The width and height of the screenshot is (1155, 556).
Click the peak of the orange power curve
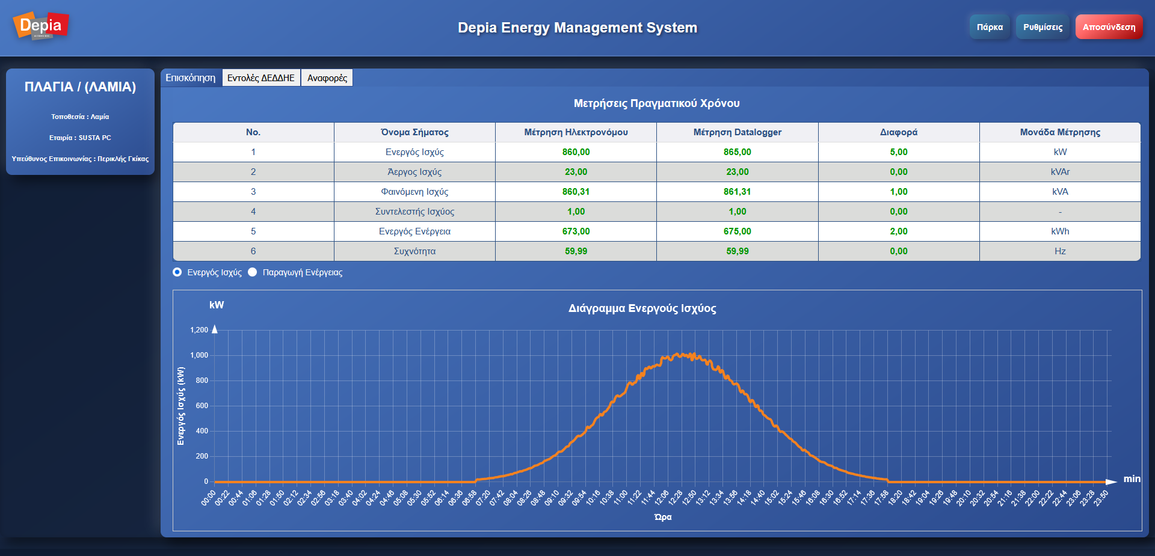coord(680,355)
